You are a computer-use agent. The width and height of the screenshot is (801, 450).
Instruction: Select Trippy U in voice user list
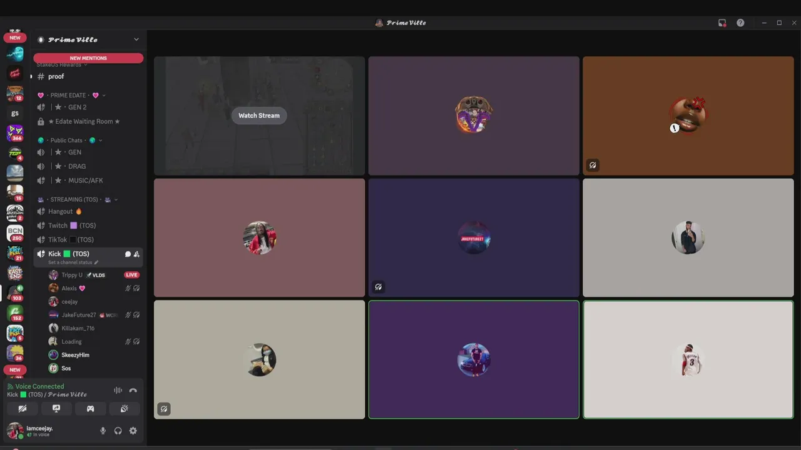tap(93, 275)
